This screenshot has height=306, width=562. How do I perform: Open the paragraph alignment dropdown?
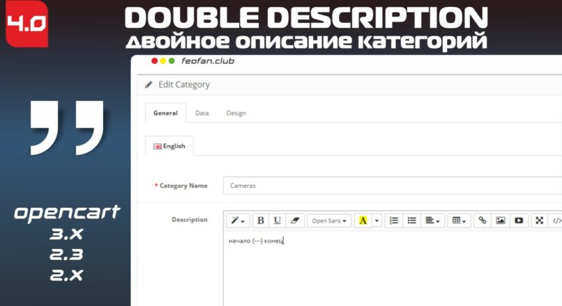coord(432,220)
